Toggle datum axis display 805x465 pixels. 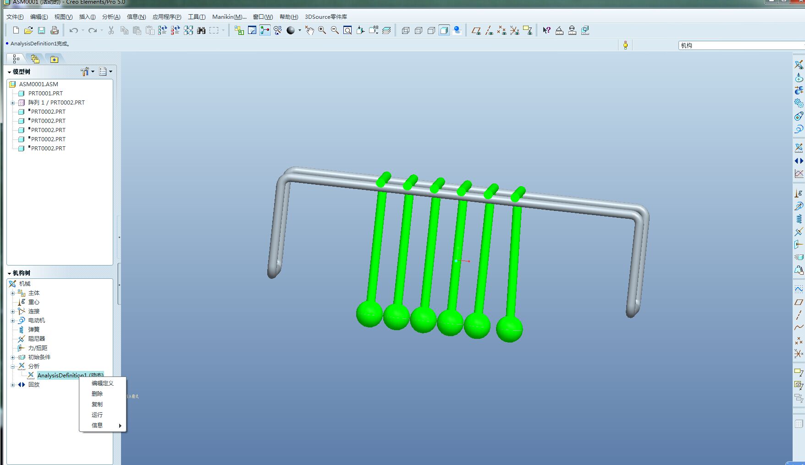489,30
